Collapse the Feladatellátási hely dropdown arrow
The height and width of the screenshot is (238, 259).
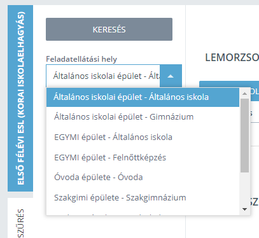click(x=171, y=76)
